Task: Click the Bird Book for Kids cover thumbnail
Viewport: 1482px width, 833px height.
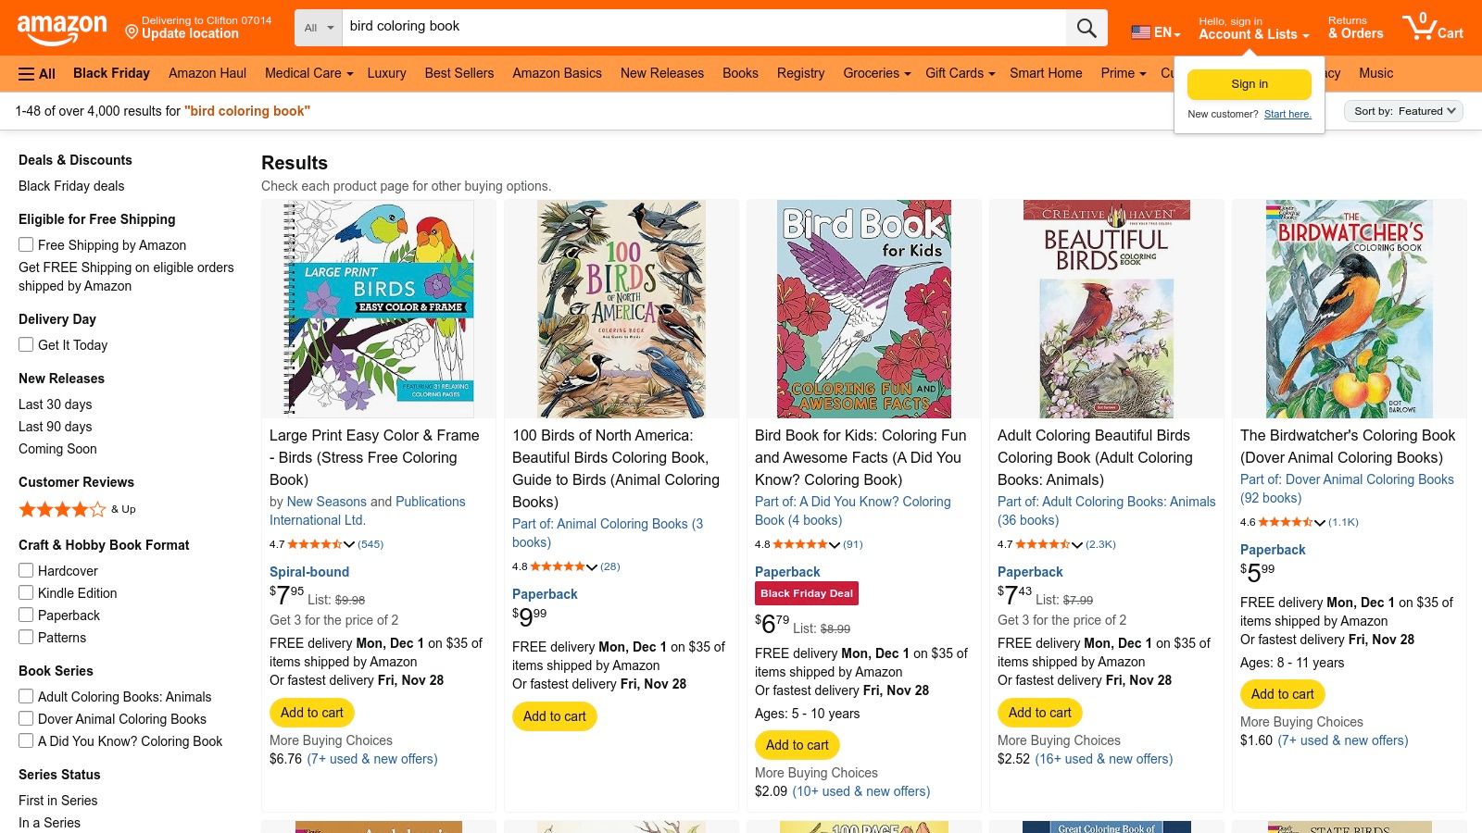Action: point(863,308)
